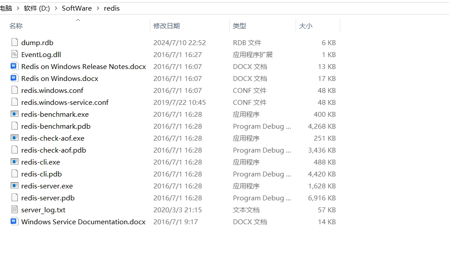Click the redis.windows-service.conf file icon
This screenshot has height=272, width=449.
coord(15,102)
